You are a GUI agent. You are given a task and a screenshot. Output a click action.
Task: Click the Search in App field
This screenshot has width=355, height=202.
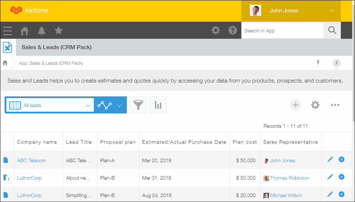click(x=282, y=31)
